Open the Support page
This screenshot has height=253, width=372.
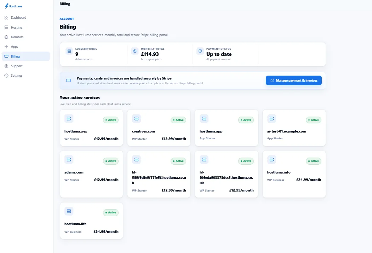tap(26, 66)
